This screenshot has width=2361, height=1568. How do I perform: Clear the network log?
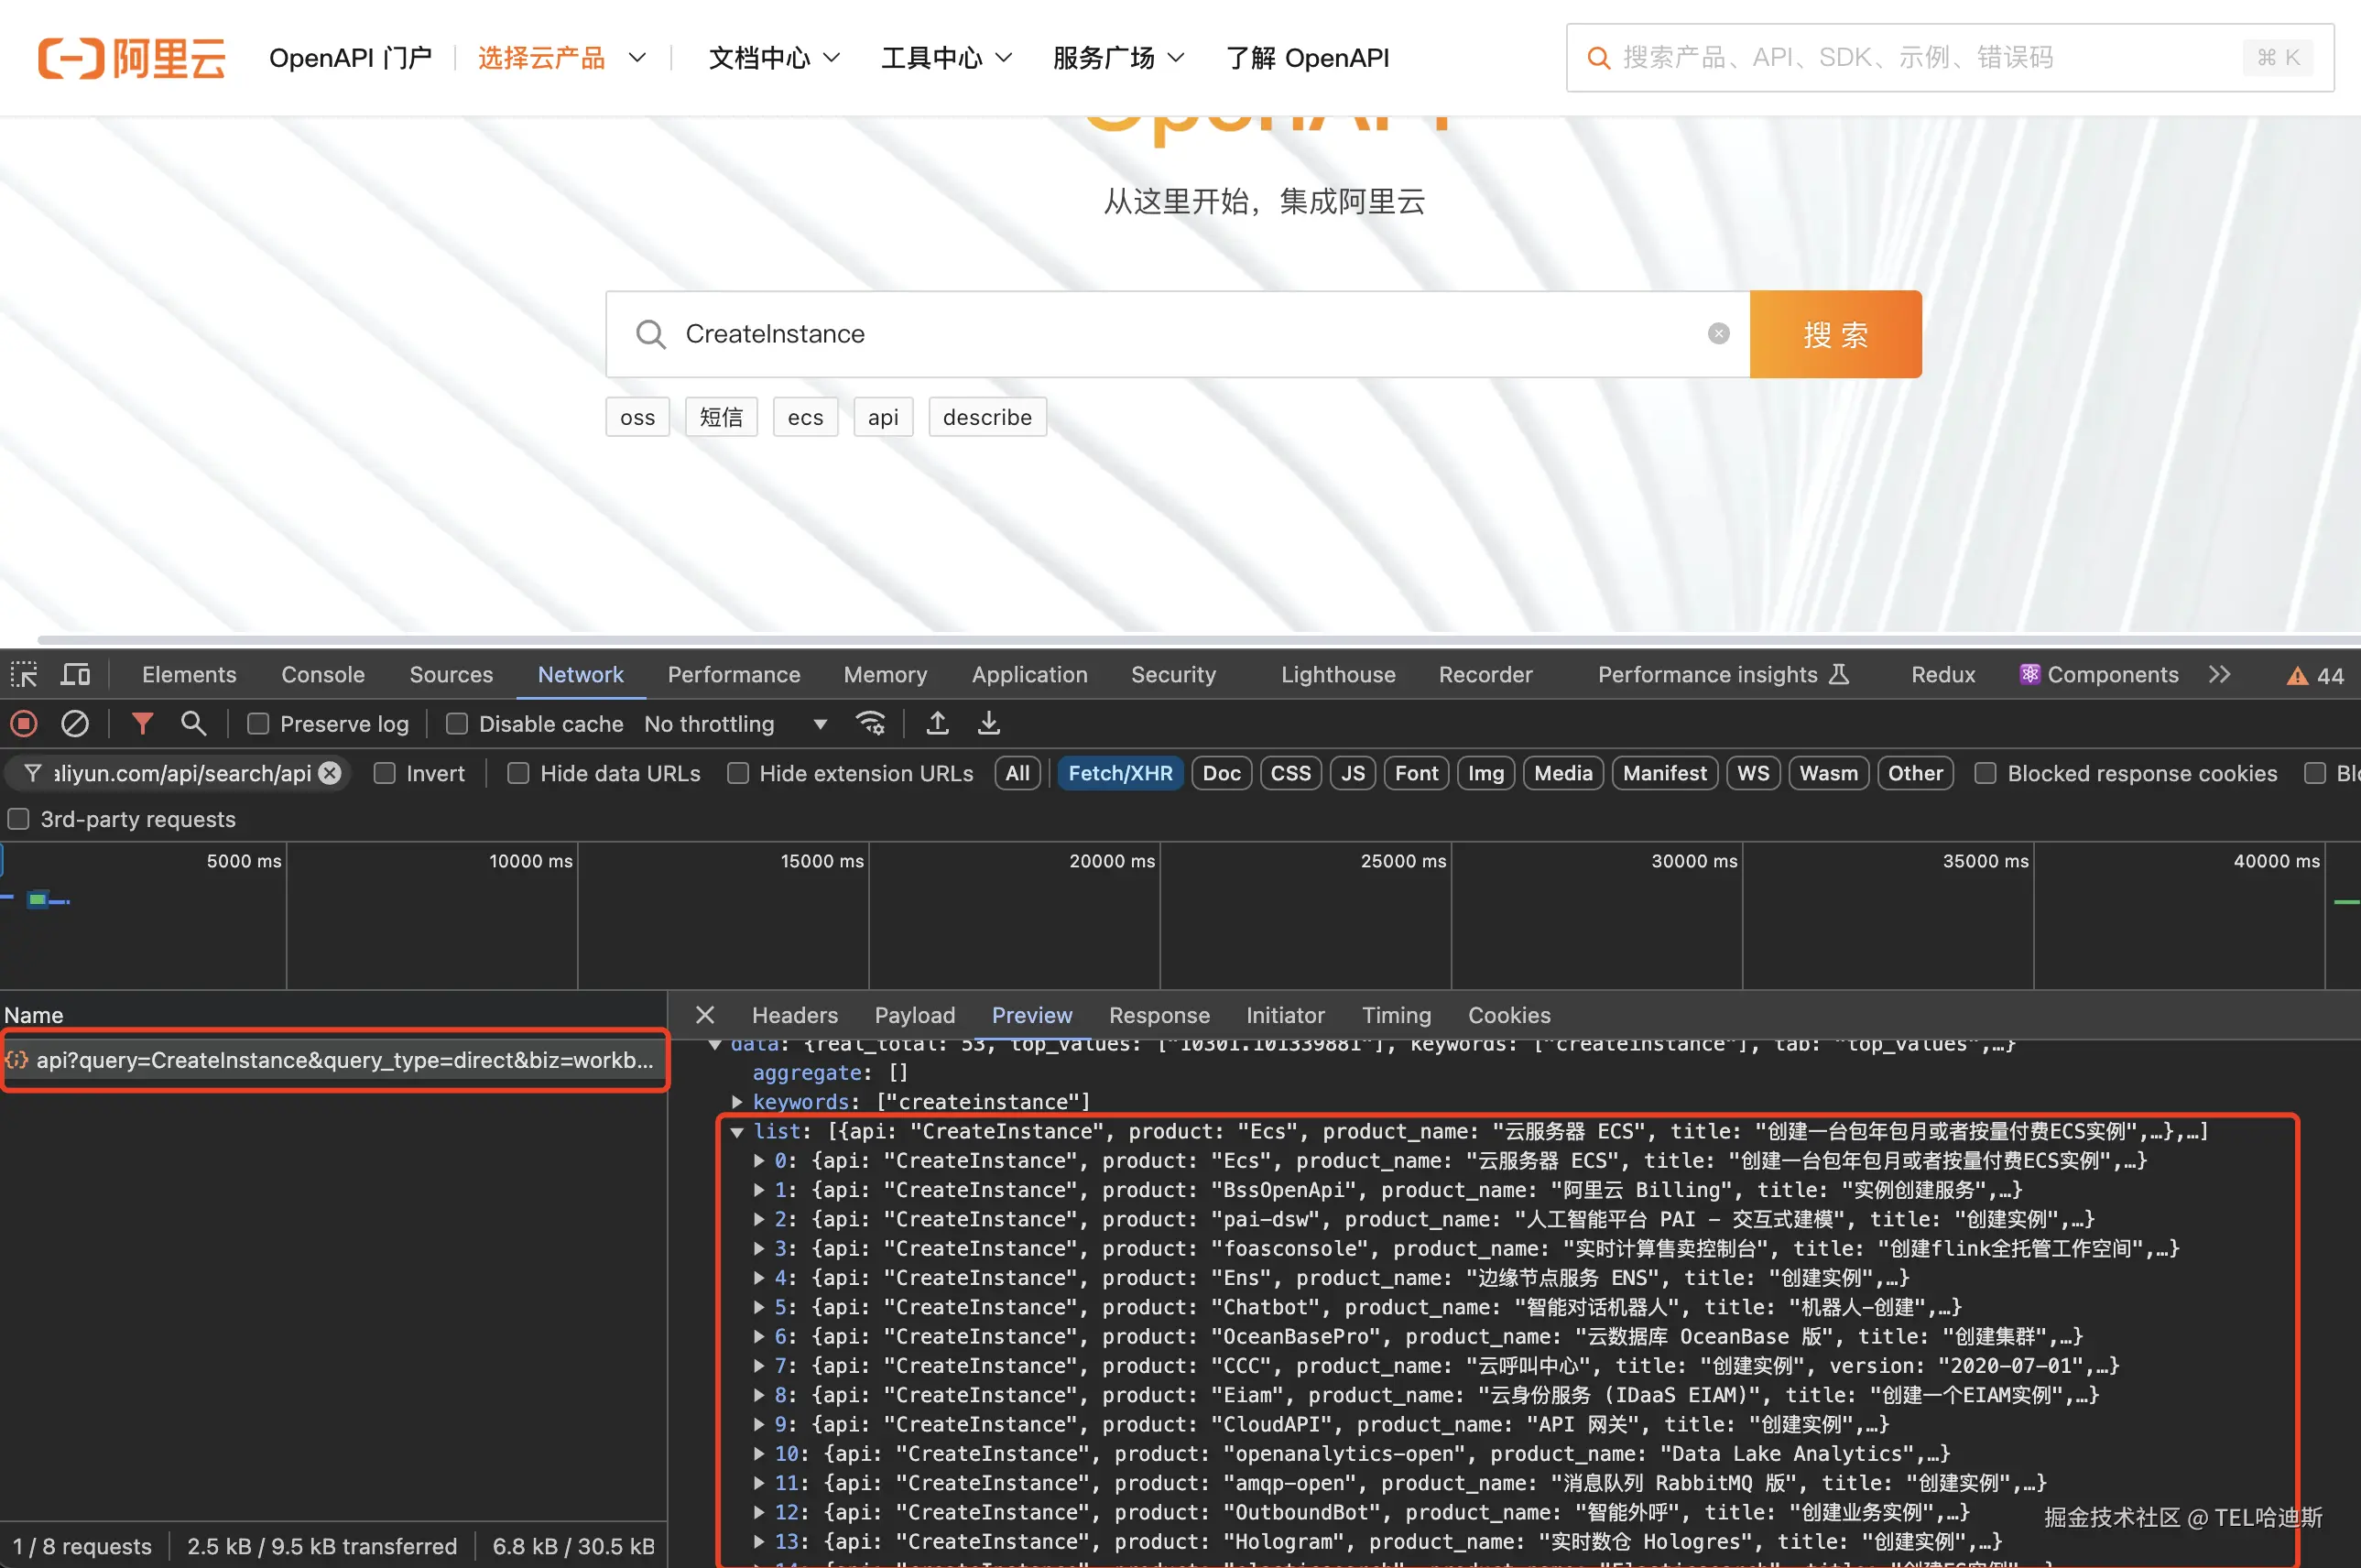point(75,723)
